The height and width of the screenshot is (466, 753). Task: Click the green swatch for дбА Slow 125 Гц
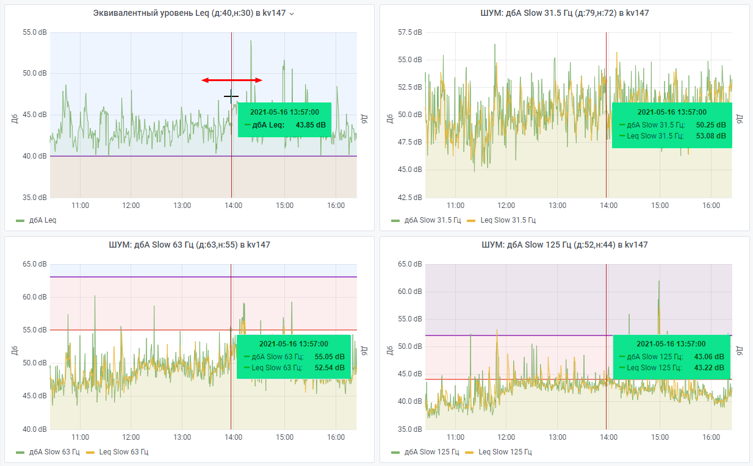[x=395, y=452]
